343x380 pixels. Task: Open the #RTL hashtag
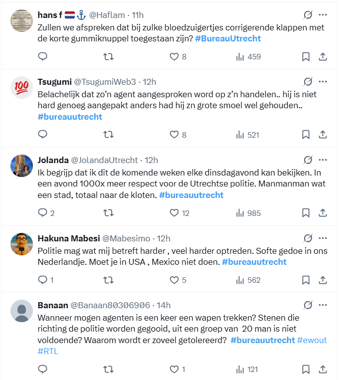click(48, 351)
